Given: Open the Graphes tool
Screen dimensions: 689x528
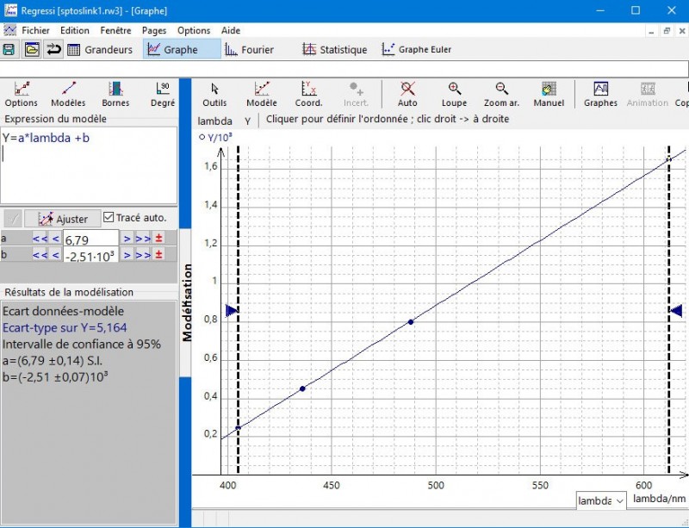Looking at the screenshot, I should (600, 94).
